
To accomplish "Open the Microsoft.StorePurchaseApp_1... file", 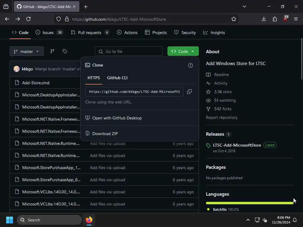I will tap(51, 168).
